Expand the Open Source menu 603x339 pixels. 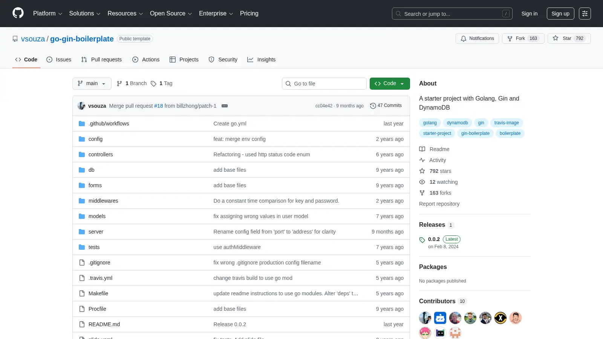pos(171,14)
